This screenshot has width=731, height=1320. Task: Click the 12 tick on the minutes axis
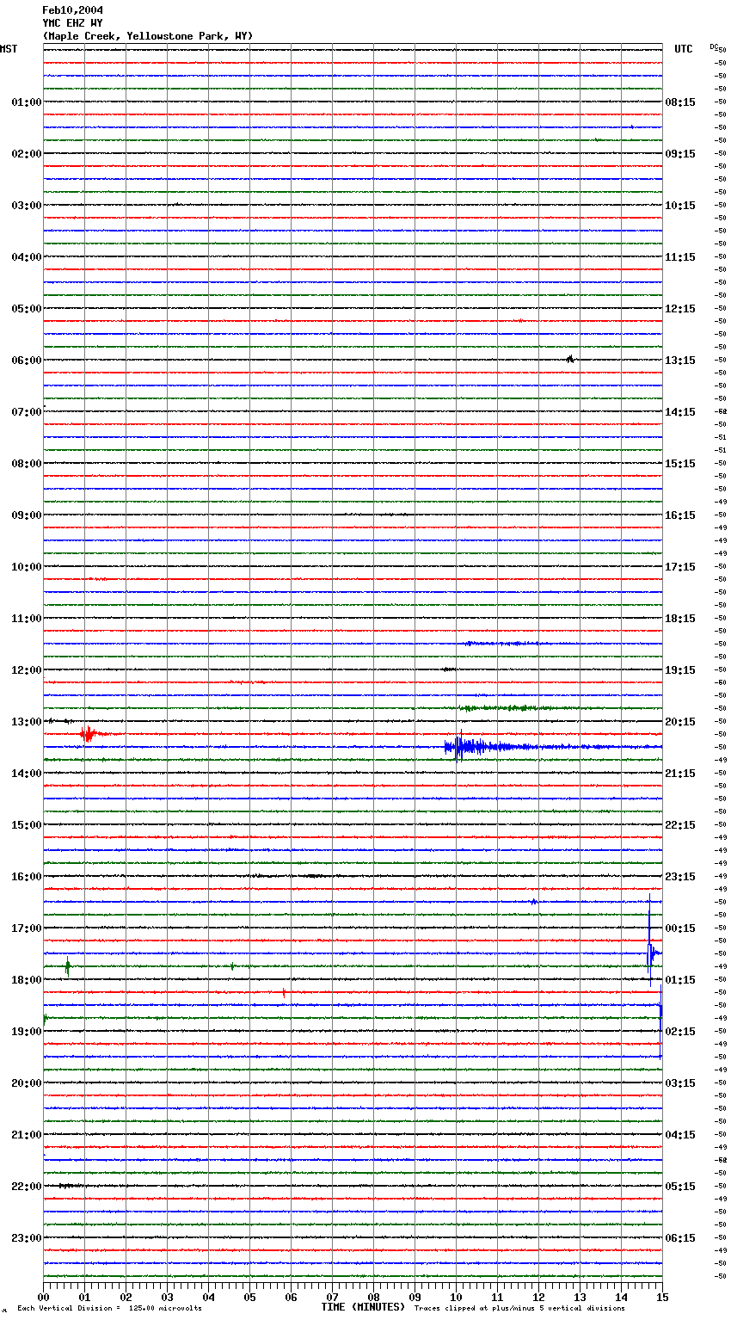point(538,1297)
